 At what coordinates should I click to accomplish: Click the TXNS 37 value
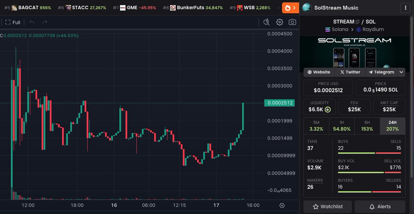(310, 148)
